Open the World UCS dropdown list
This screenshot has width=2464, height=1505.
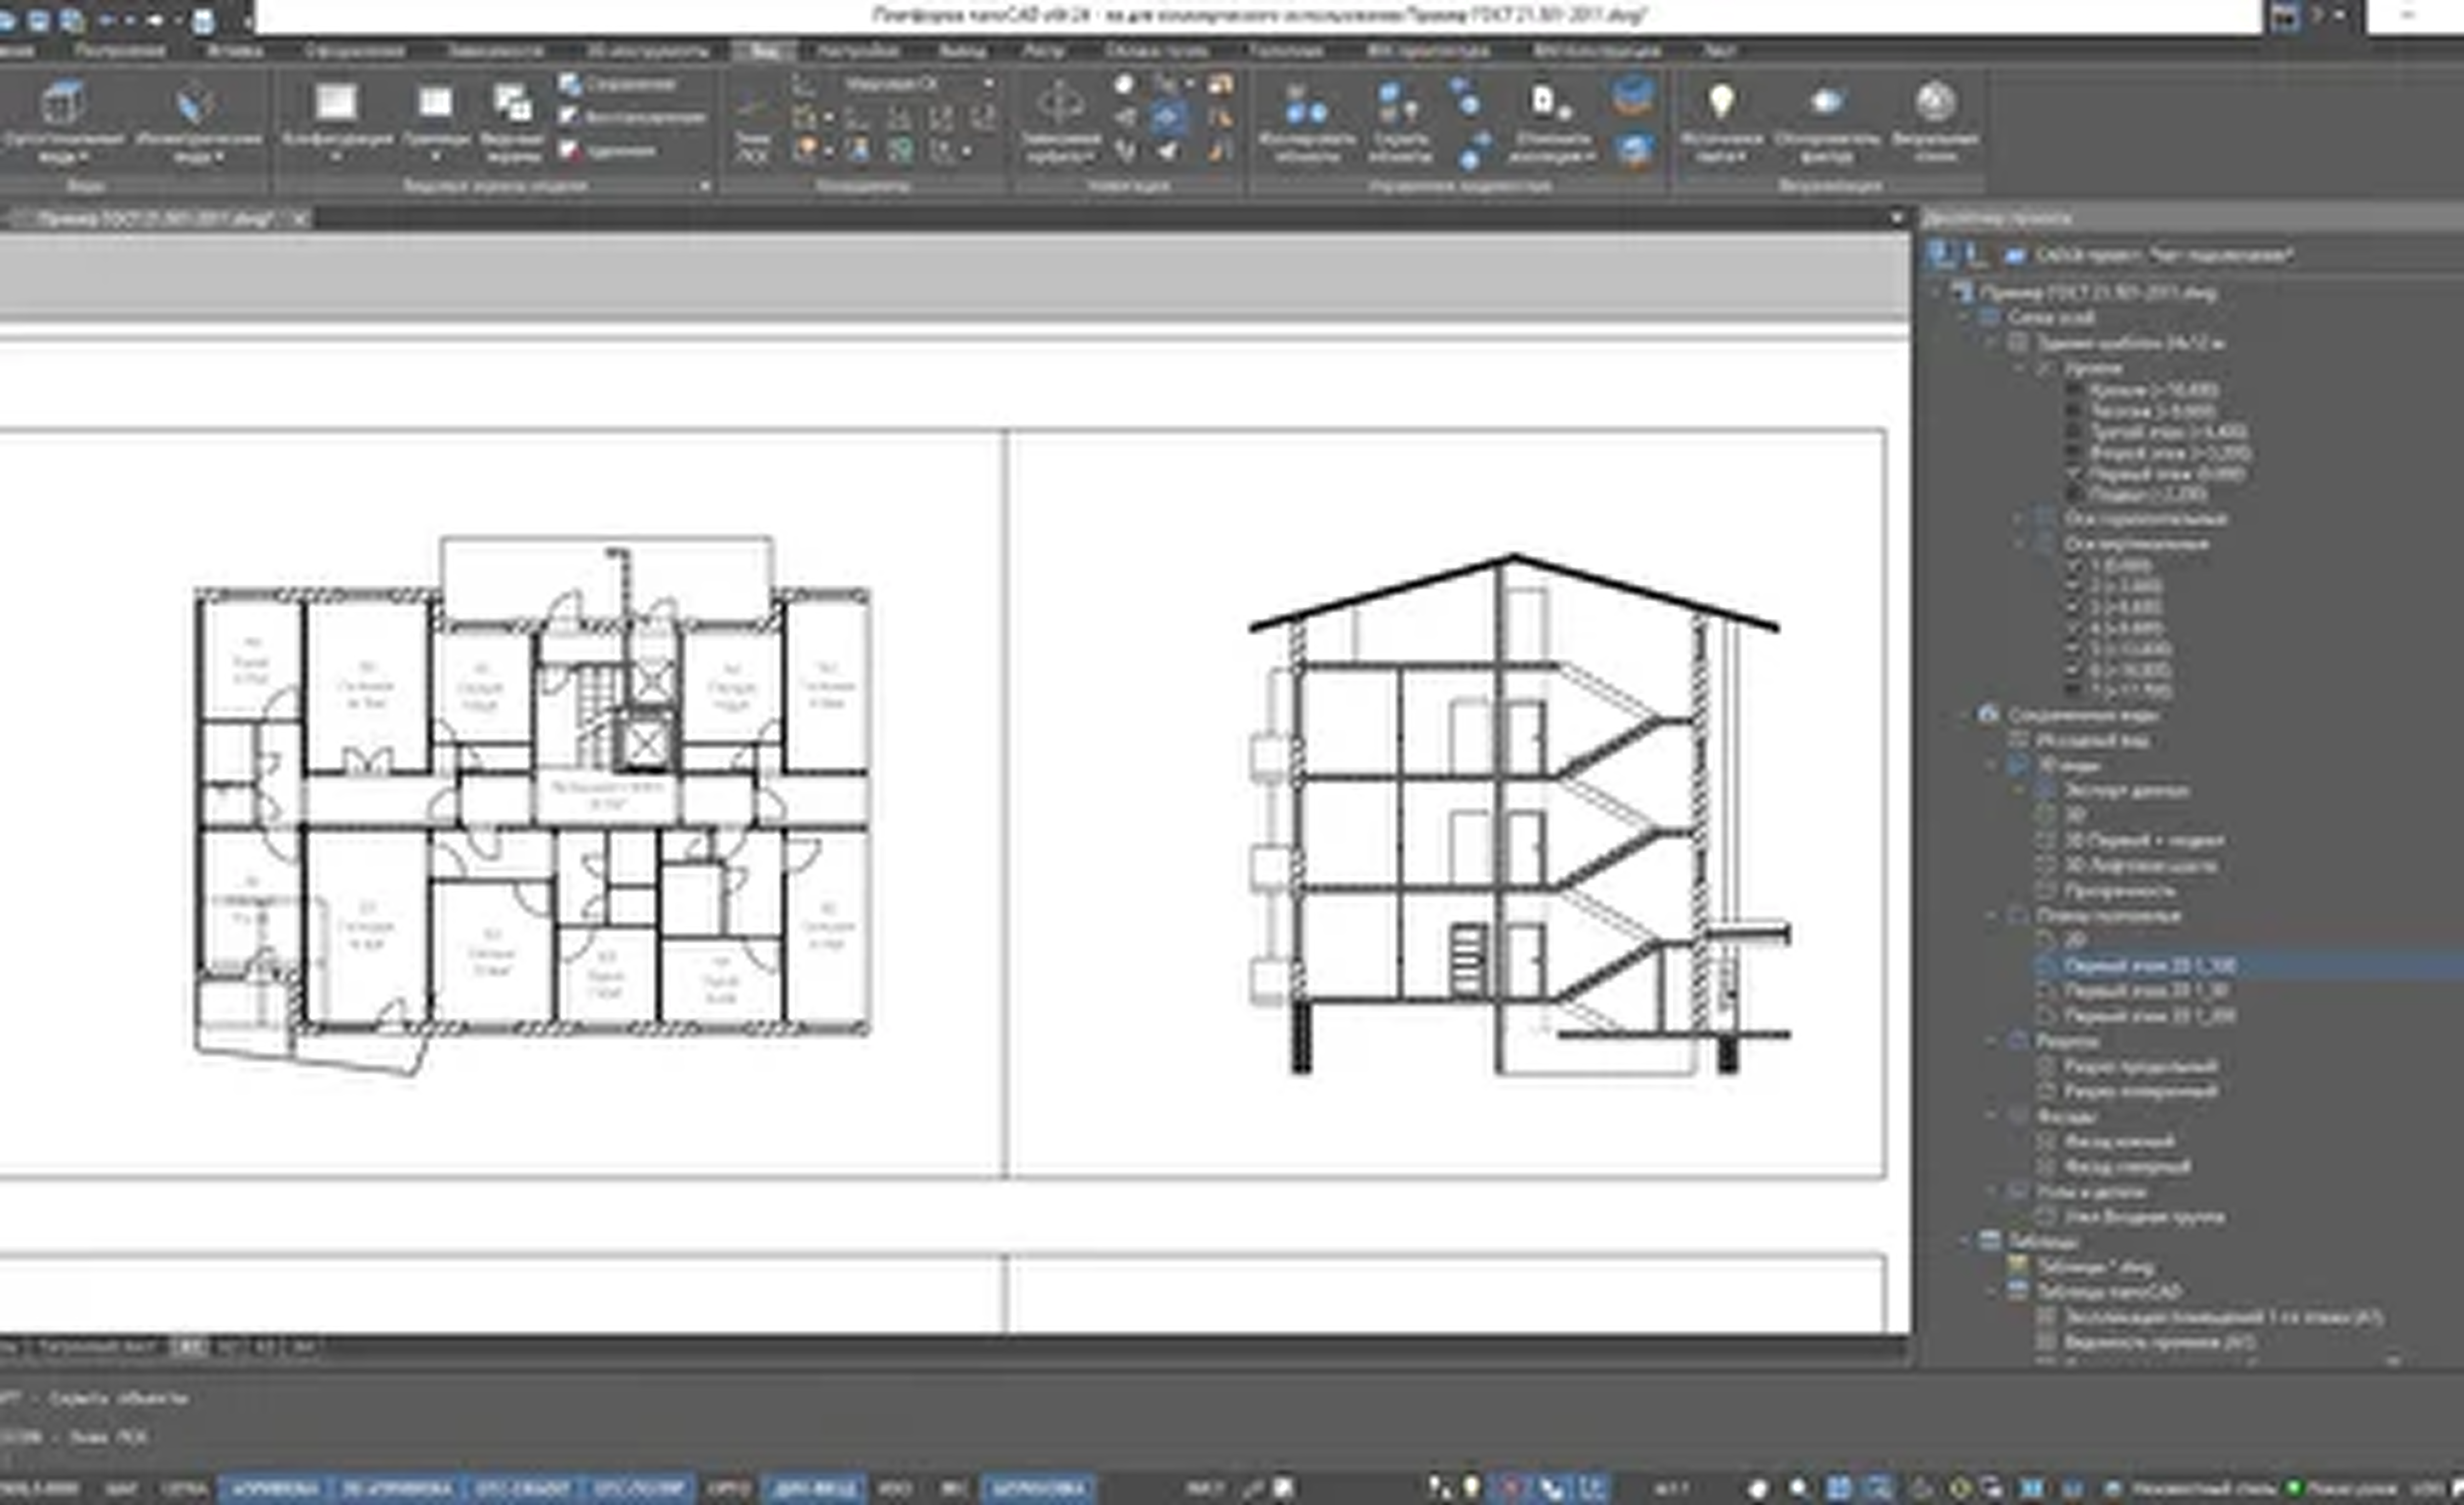[988, 84]
